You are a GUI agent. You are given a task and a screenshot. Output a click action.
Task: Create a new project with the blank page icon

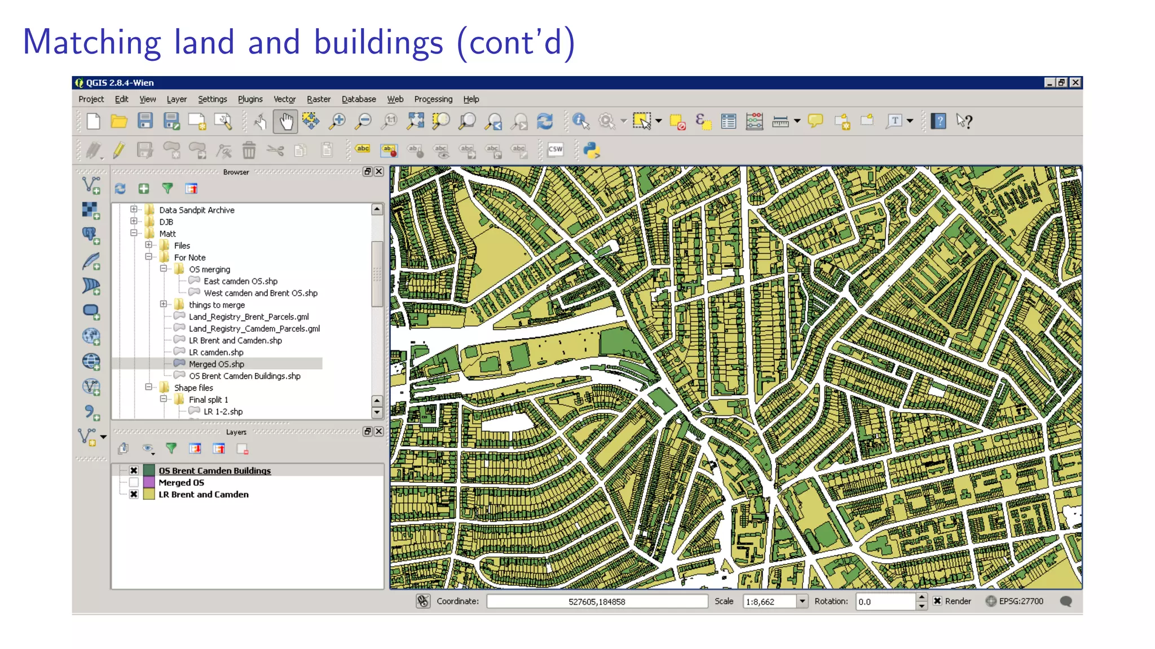pyautogui.click(x=94, y=121)
